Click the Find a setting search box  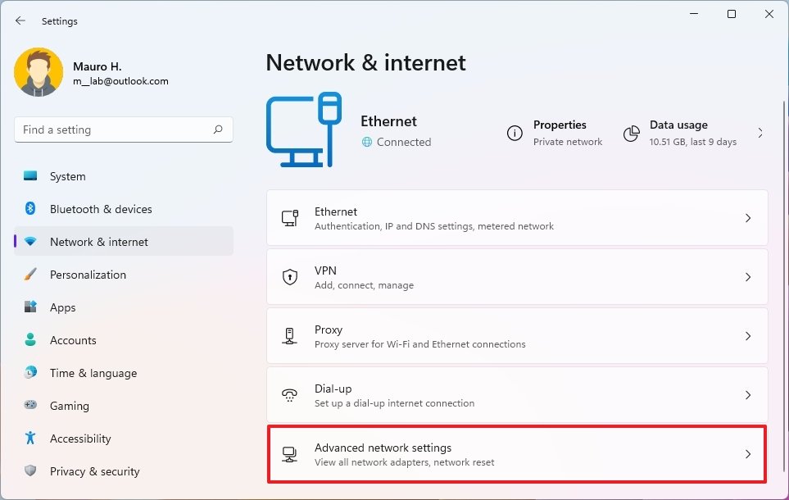point(123,130)
